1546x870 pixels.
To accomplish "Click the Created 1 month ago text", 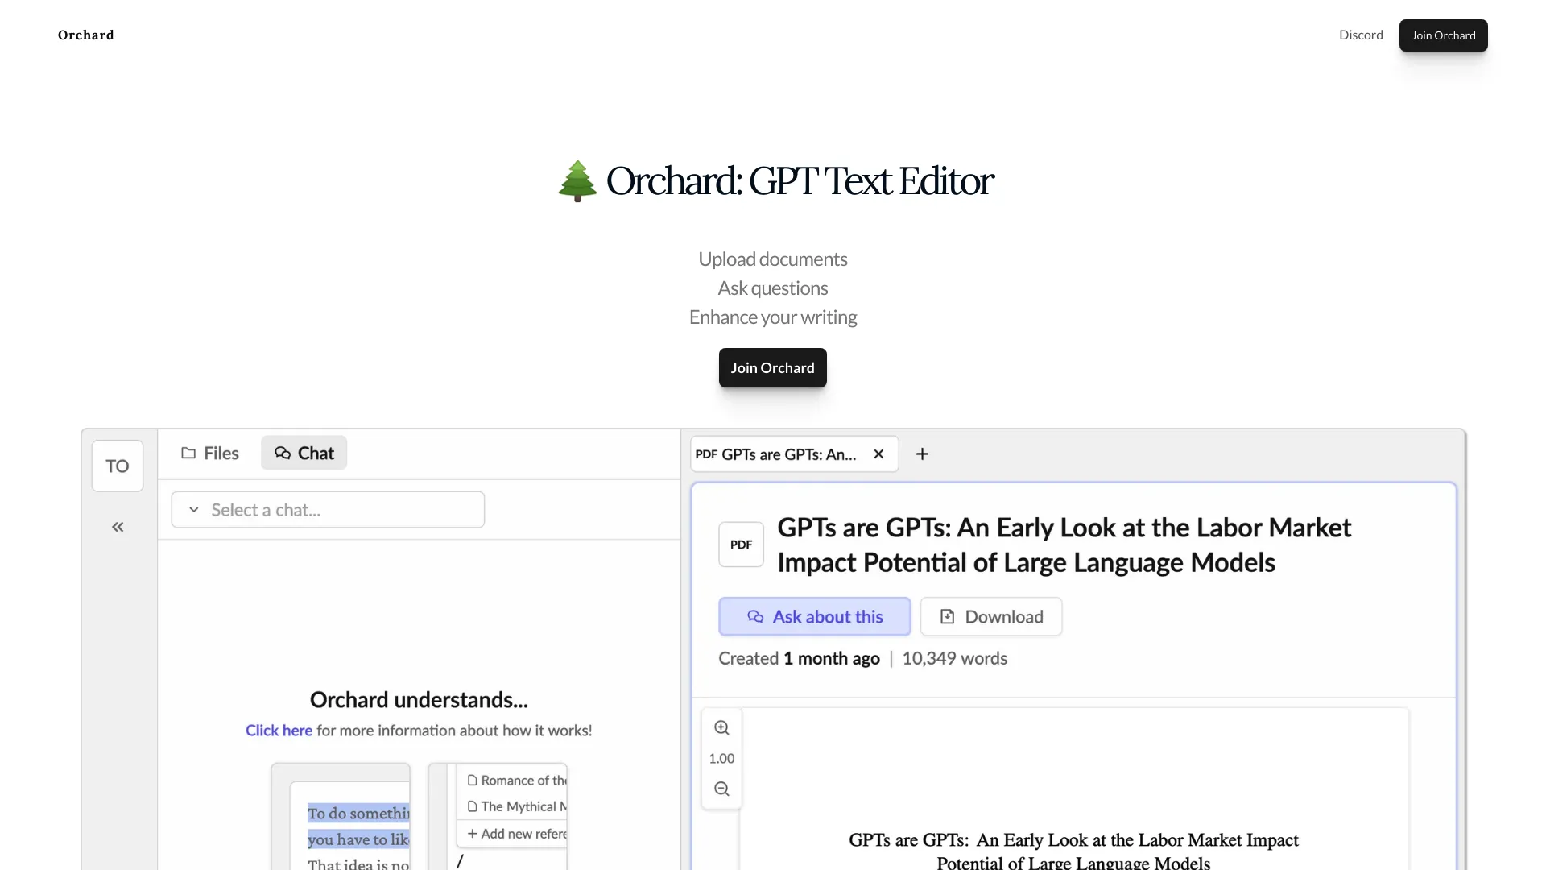I will 799,658.
